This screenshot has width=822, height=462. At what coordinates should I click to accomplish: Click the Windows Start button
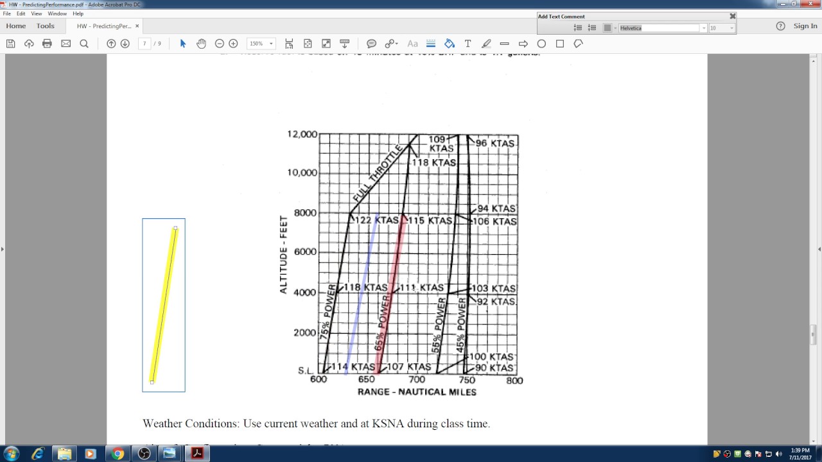11,454
